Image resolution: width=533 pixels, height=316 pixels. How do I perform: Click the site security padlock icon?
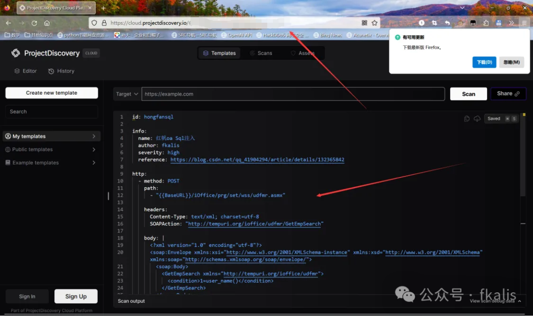[104, 23]
